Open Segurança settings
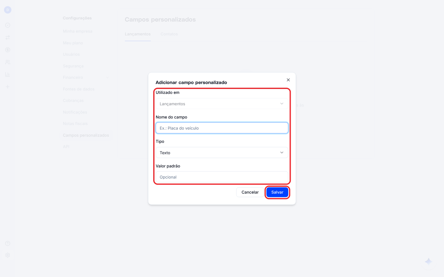 [x=73, y=66]
